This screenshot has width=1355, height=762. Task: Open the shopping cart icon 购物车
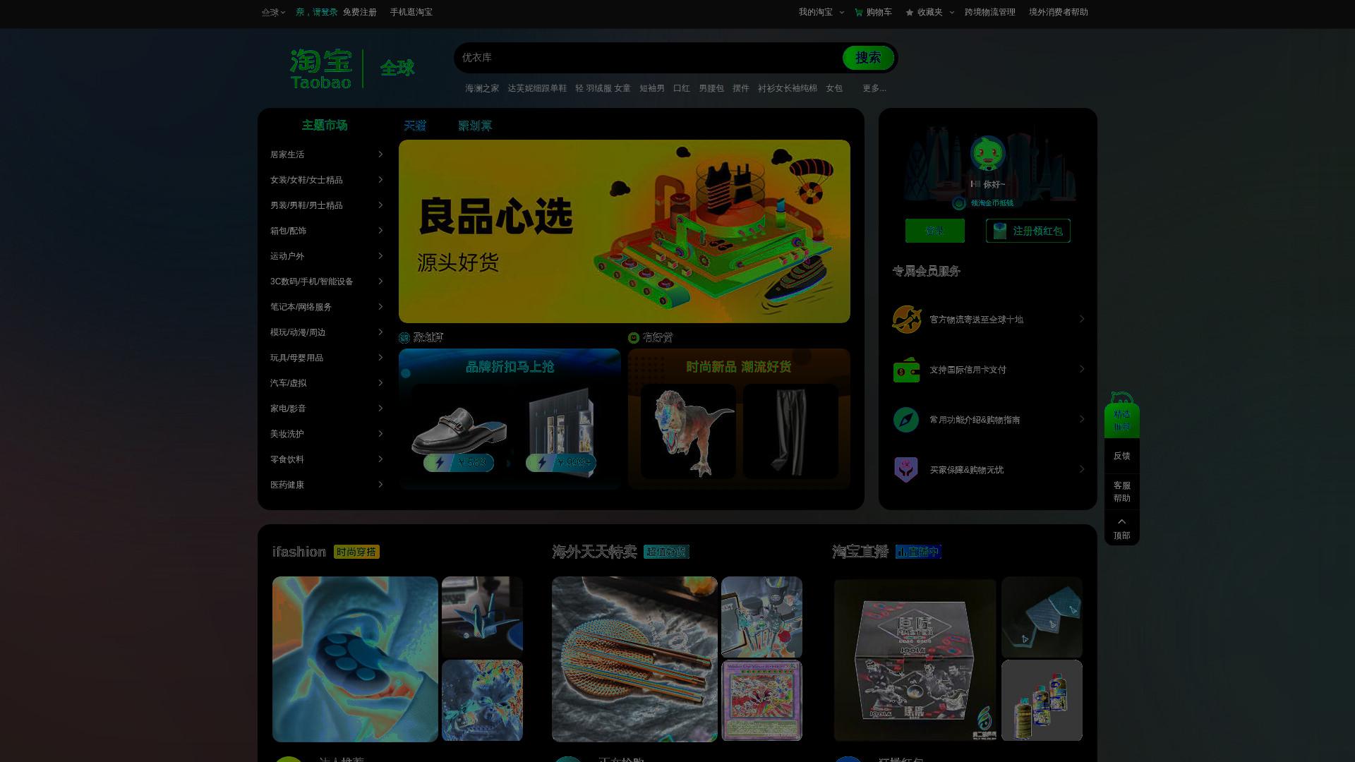859,12
